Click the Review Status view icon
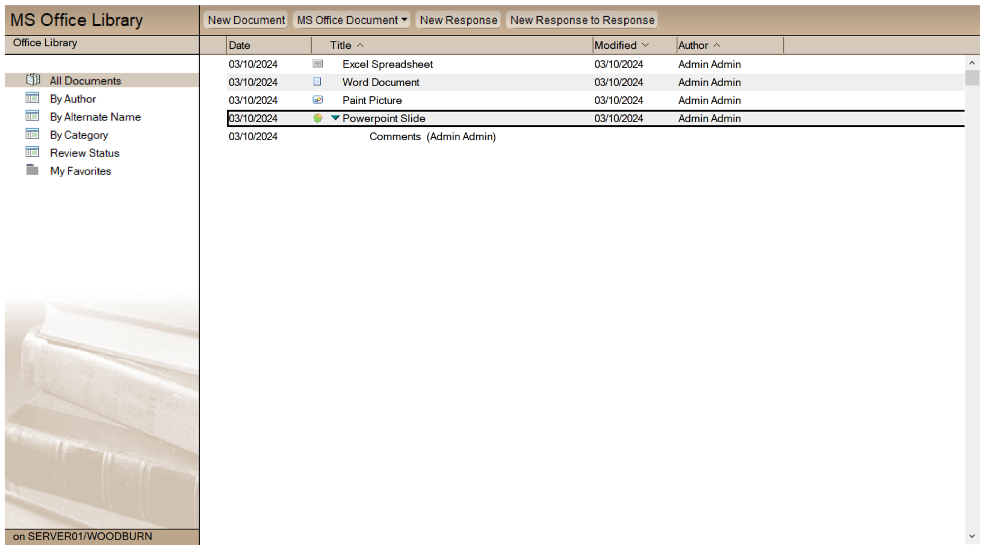Viewport: 986px width, 554px height. [33, 152]
